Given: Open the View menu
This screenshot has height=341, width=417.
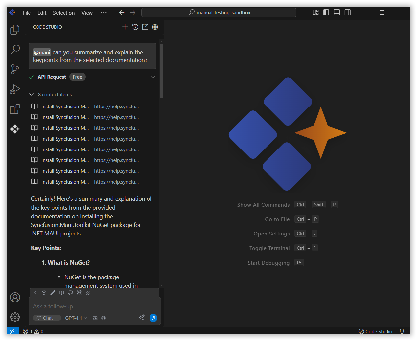Looking at the screenshot, I should (87, 13).
